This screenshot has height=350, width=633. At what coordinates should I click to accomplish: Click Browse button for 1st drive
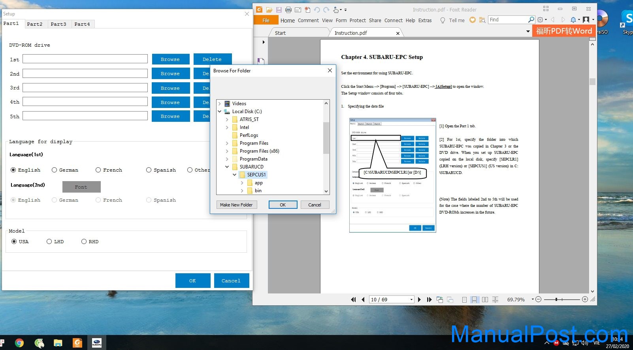coord(170,59)
